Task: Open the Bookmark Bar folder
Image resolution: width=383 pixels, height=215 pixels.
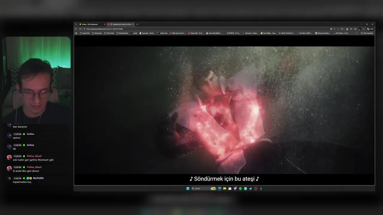Action: [x=122, y=33]
